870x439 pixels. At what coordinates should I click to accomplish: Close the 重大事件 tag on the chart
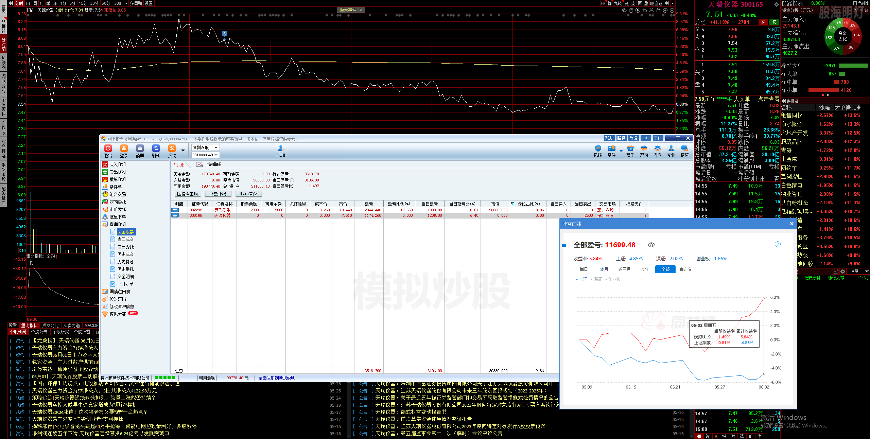[361, 10]
